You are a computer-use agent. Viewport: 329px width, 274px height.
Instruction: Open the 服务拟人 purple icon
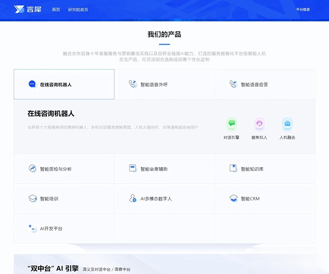point(259,124)
